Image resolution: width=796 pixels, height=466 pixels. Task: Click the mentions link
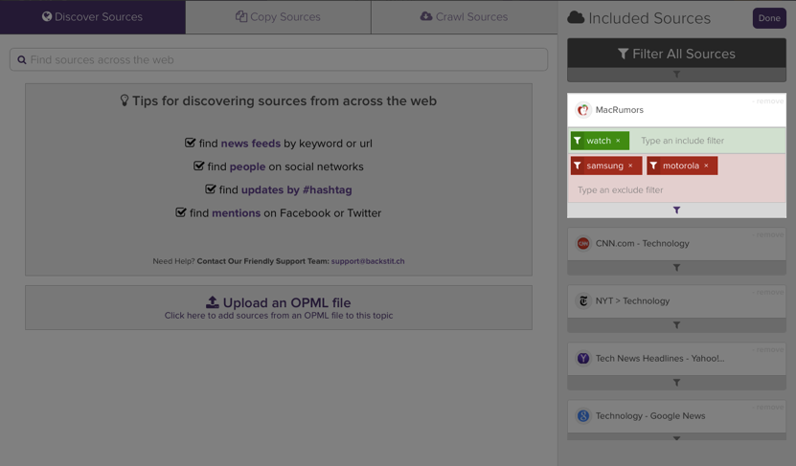coord(236,213)
